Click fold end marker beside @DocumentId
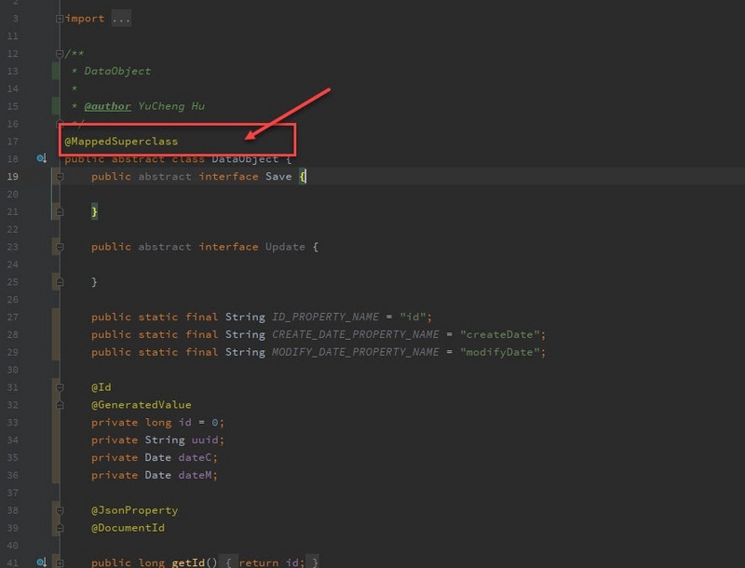The height and width of the screenshot is (568, 745). pyautogui.click(x=60, y=528)
